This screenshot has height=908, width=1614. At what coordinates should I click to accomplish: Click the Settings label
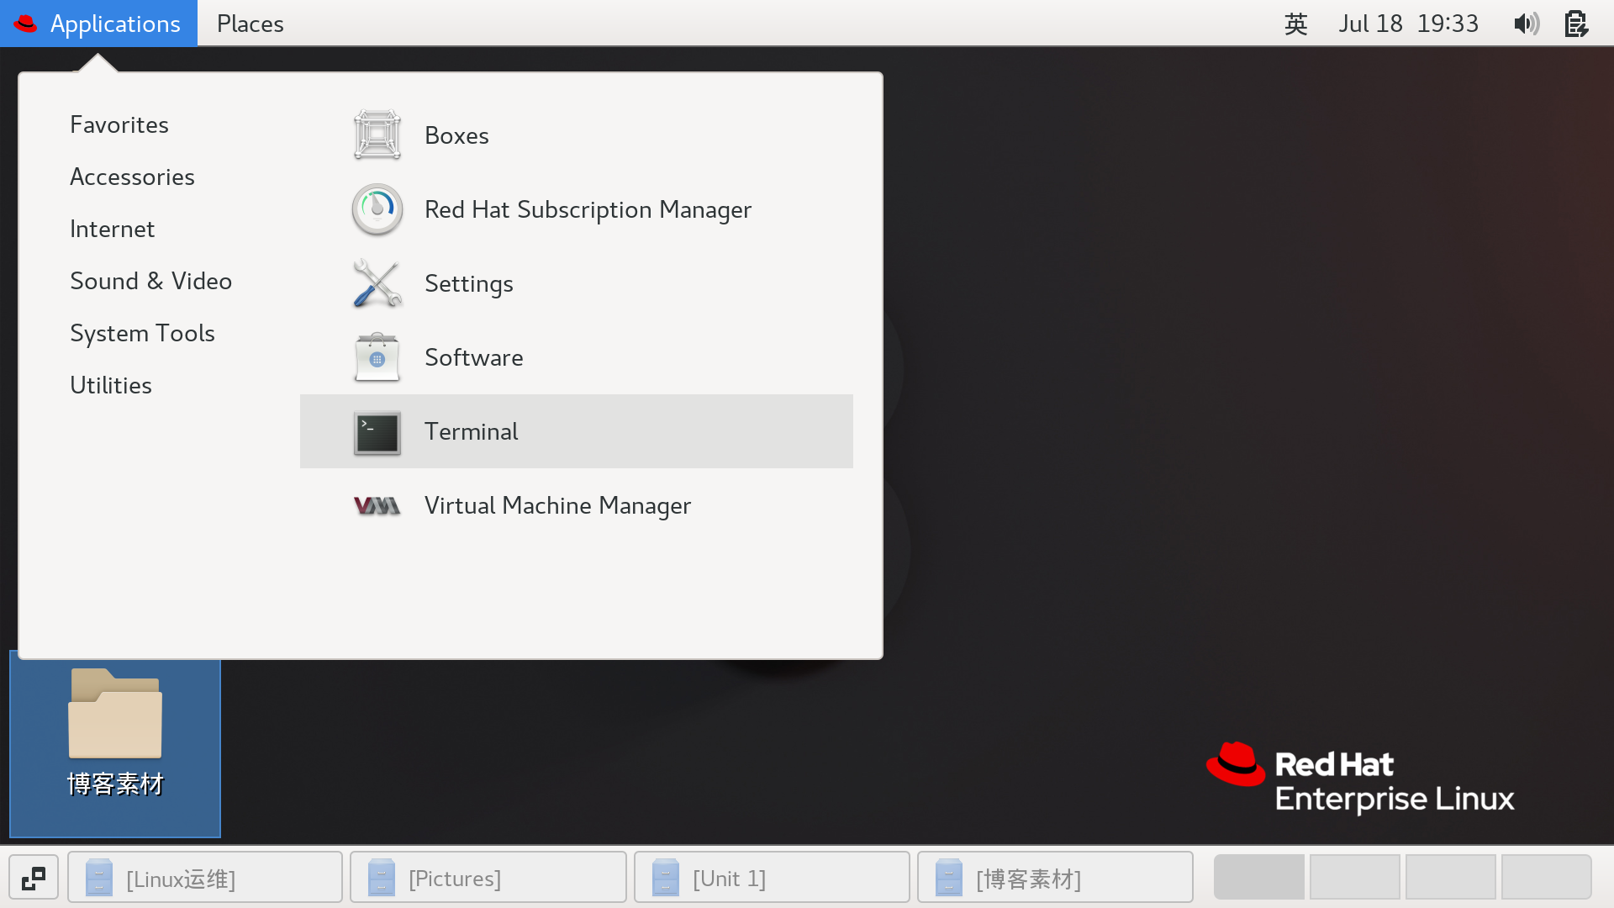click(468, 284)
